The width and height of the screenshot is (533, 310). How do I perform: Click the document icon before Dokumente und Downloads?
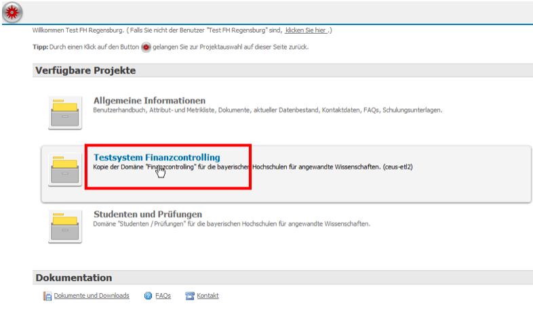(47, 296)
